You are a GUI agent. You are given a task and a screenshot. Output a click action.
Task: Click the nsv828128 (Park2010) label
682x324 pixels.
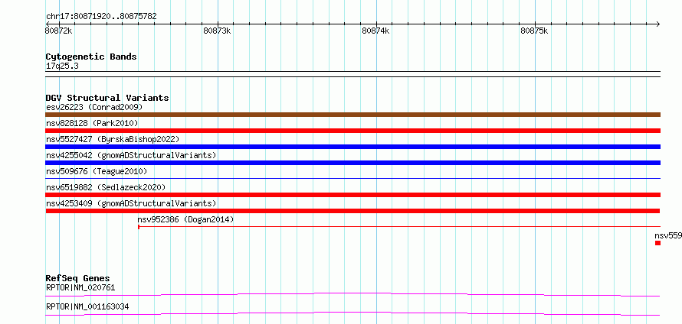pos(92,123)
